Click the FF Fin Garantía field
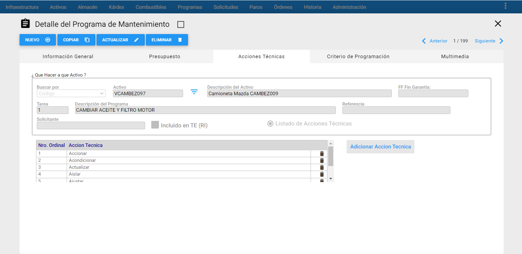Screen dimensions: 522x254 pyautogui.click(x=433, y=93)
